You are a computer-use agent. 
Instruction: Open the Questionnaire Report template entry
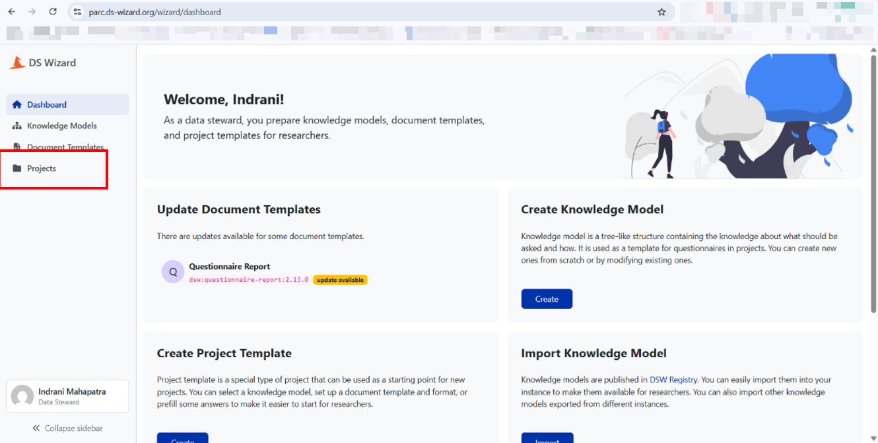coord(229,267)
